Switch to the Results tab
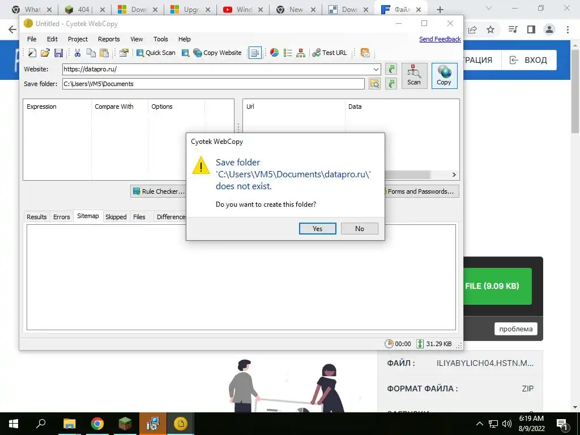The height and width of the screenshot is (435, 580). [37, 217]
